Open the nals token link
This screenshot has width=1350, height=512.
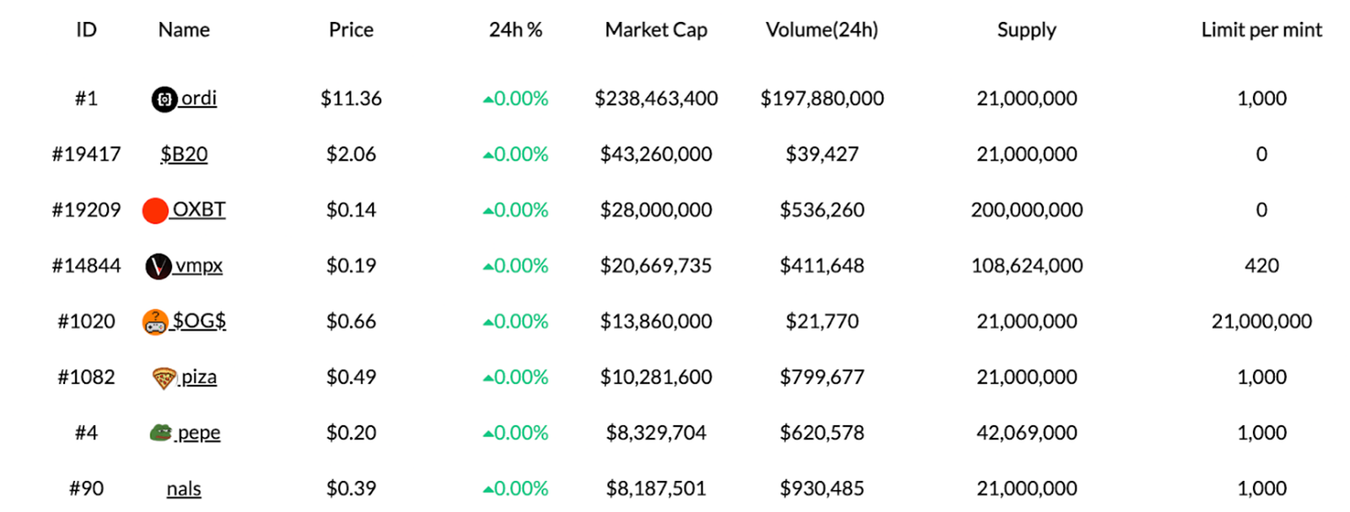(x=184, y=489)
